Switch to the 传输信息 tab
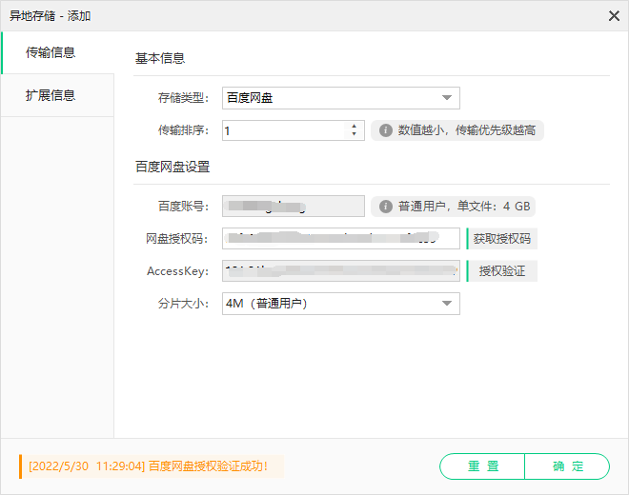Image resolution: width=629 pixels, height=495 pixels. click(57, 52)
